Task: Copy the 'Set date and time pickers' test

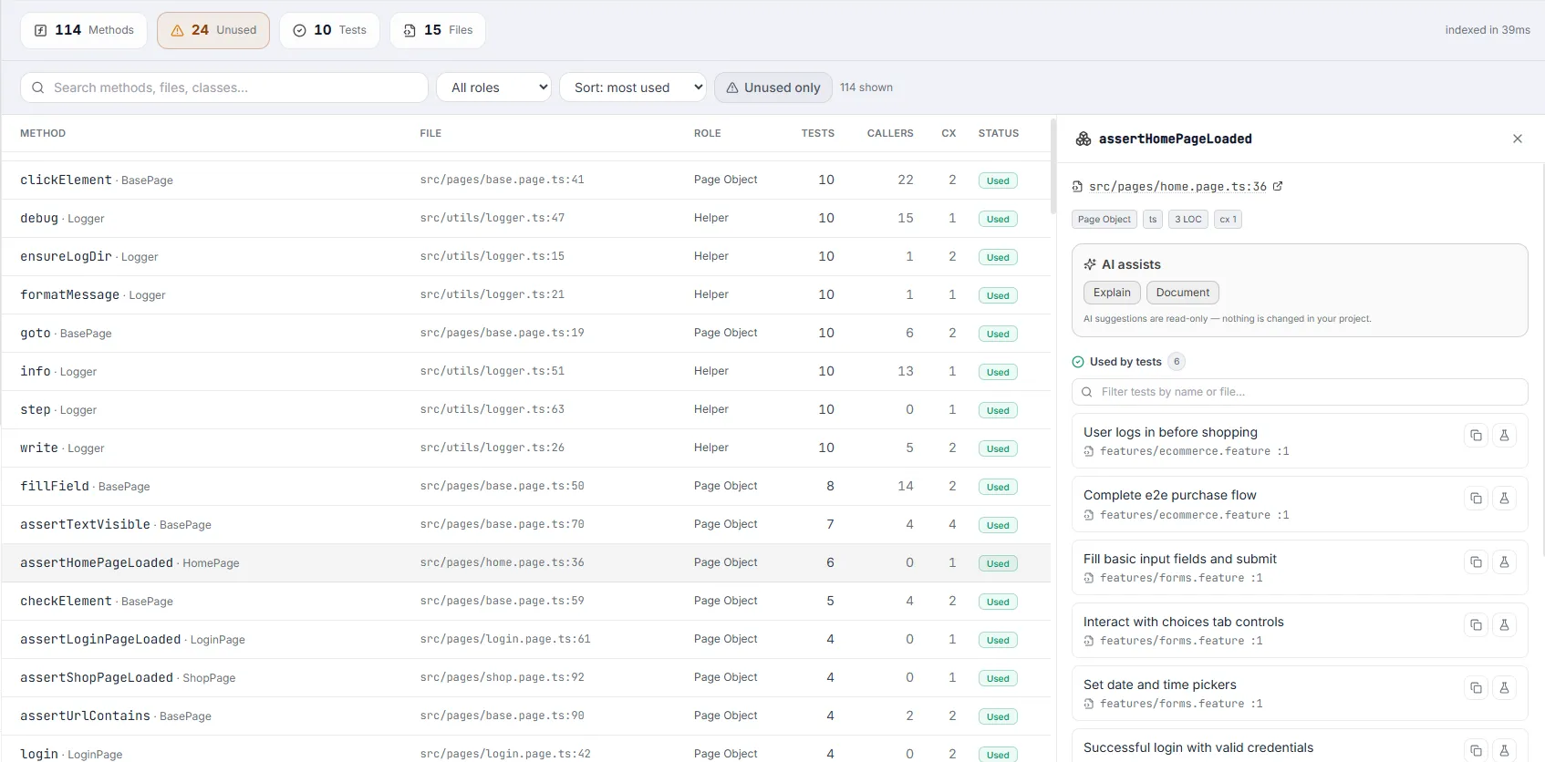Action: 1476,688
